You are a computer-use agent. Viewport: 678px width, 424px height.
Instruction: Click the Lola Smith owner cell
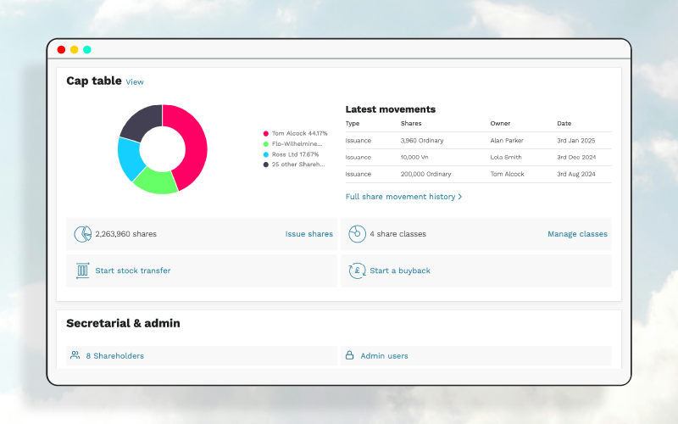(x=506, y=158)
